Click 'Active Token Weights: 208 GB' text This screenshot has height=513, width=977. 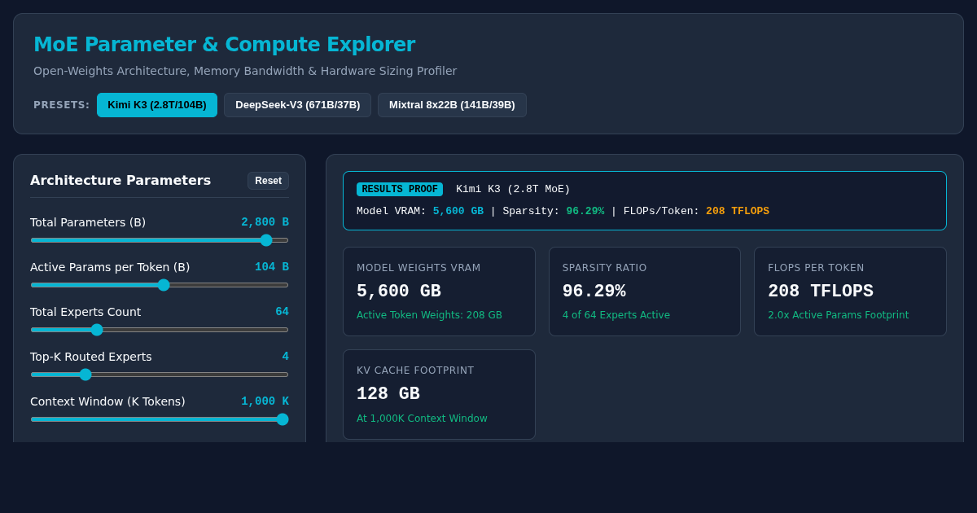429,315
